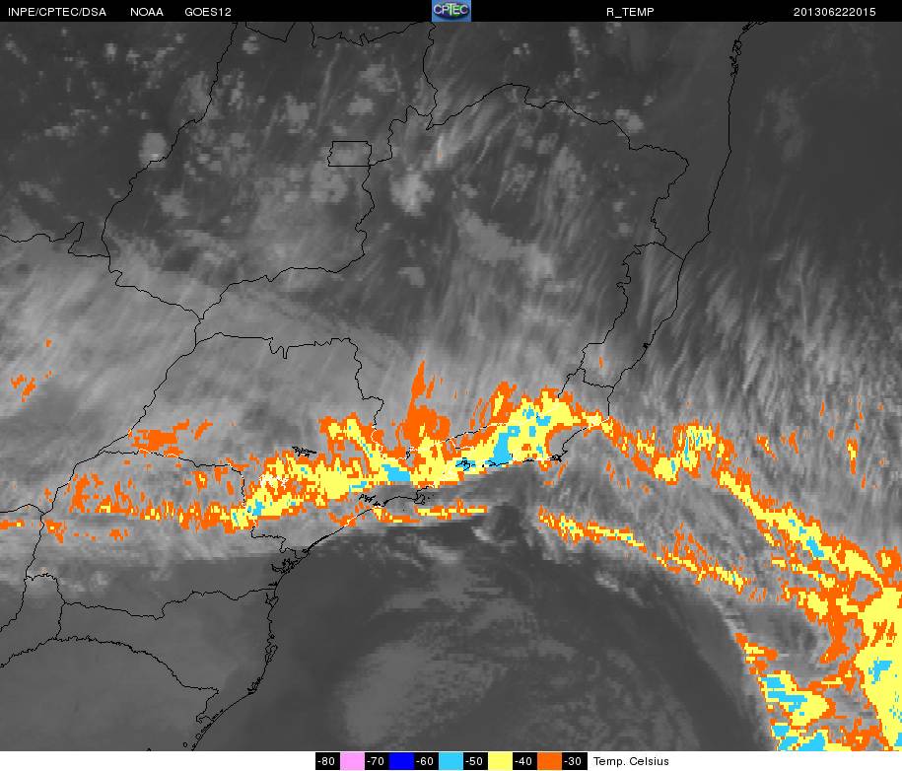This screenshot has height=771, width=902.
Task: Click the orange swatch after -40
Action: (549, 761)
